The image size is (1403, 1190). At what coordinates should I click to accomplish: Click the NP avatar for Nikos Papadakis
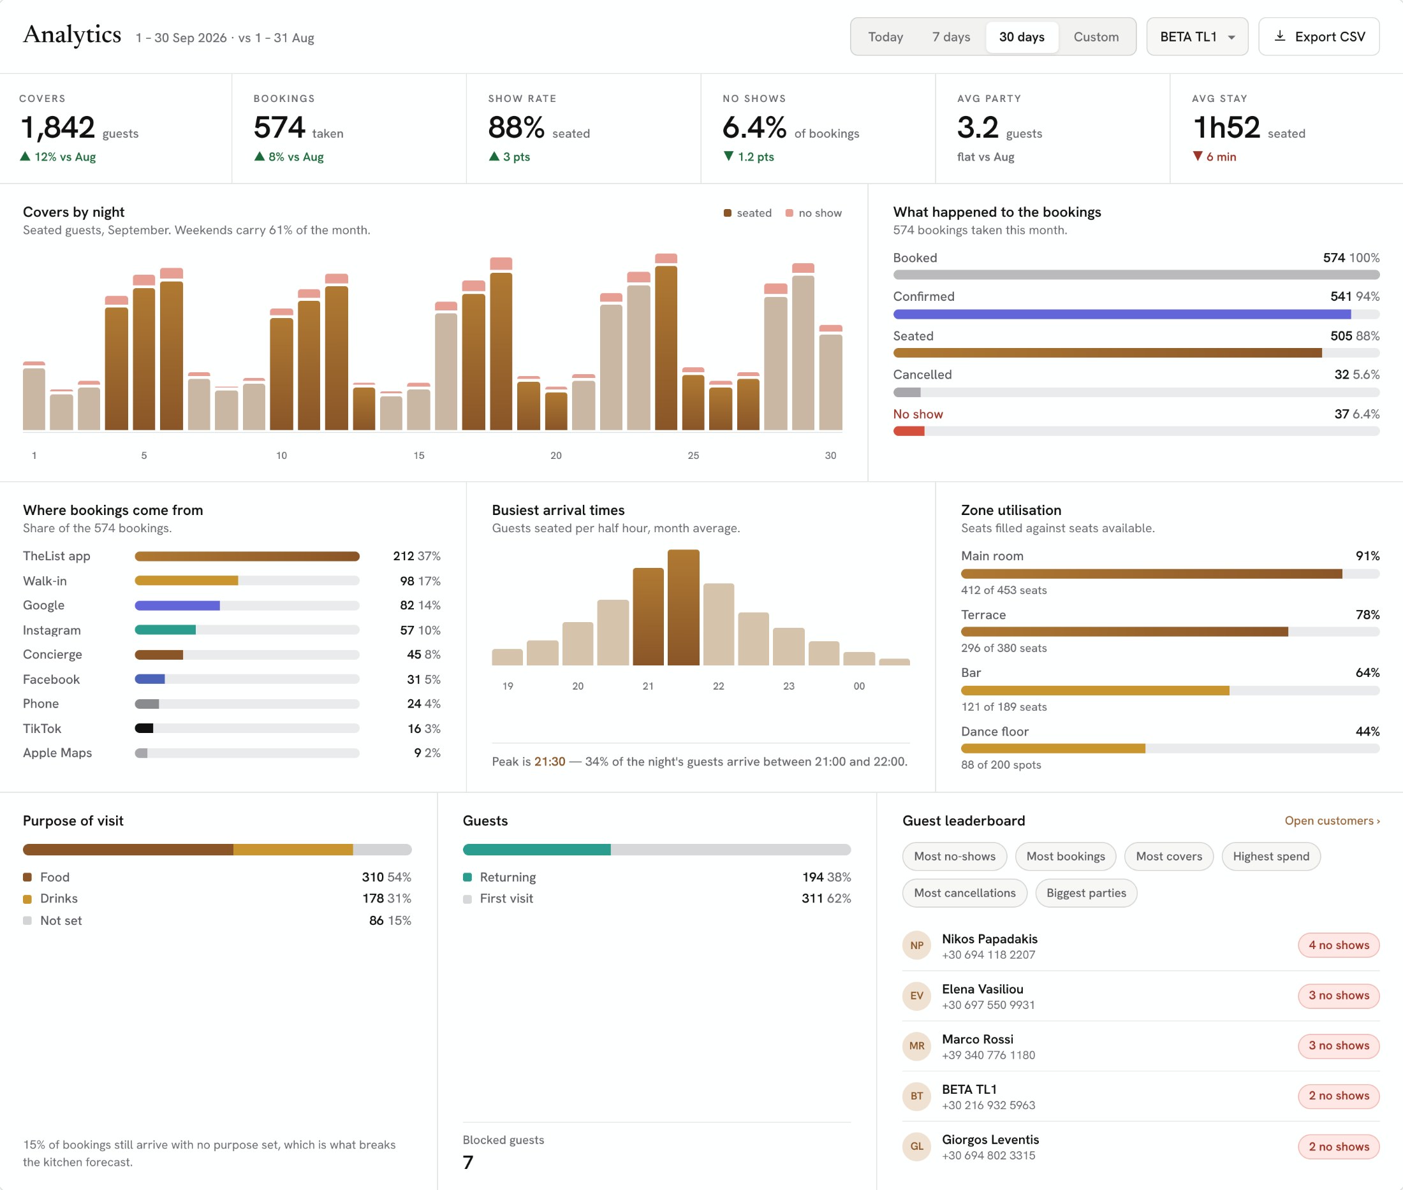pos(916,945)
